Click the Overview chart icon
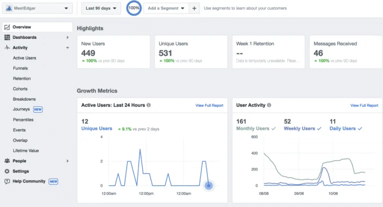Image resolution: width=383 pixels, height=207 pixels. (x=7, y=27)
